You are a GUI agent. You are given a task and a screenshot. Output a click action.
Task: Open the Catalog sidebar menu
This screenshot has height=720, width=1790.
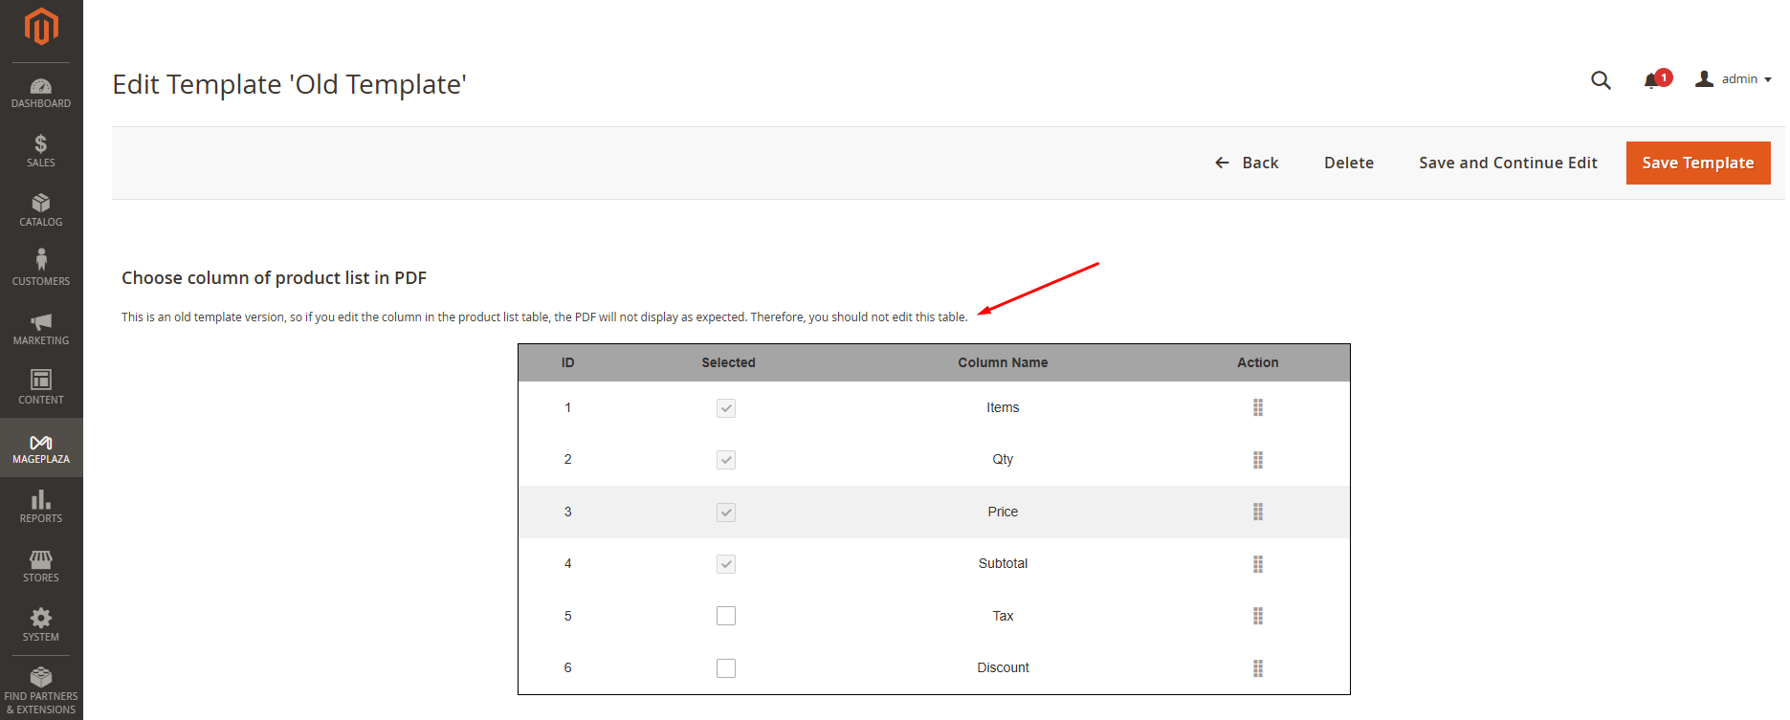[41, 210]
